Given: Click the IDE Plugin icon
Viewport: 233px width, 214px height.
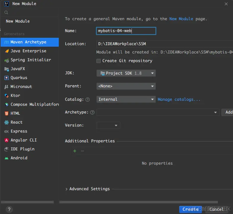Looking at the screenshot, I should (x=7, y=149).
